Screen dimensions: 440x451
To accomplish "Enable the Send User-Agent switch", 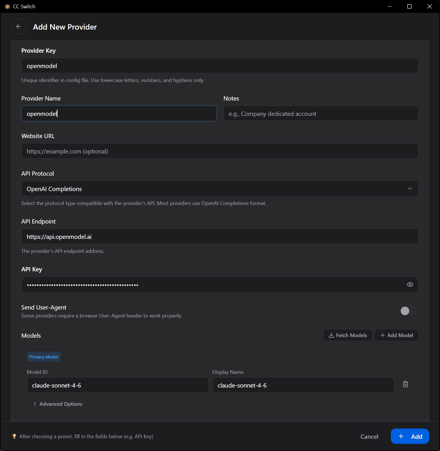I will (x=409, y=311).
